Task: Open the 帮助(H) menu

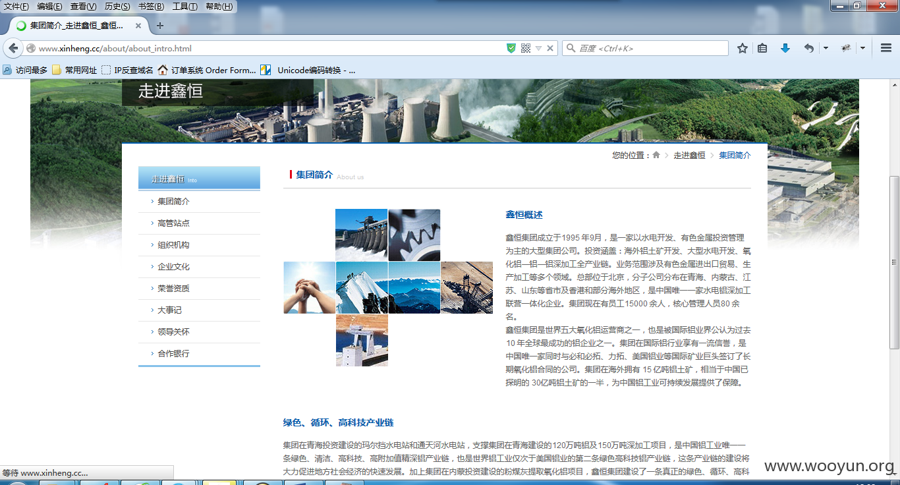Action: pyautogui.click(x=219, y=7)
